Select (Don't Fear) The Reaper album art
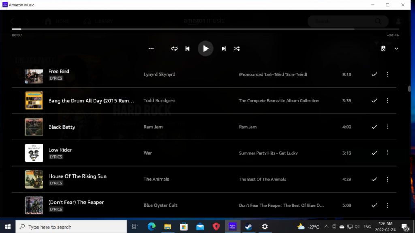 click(x=34, y=205)
